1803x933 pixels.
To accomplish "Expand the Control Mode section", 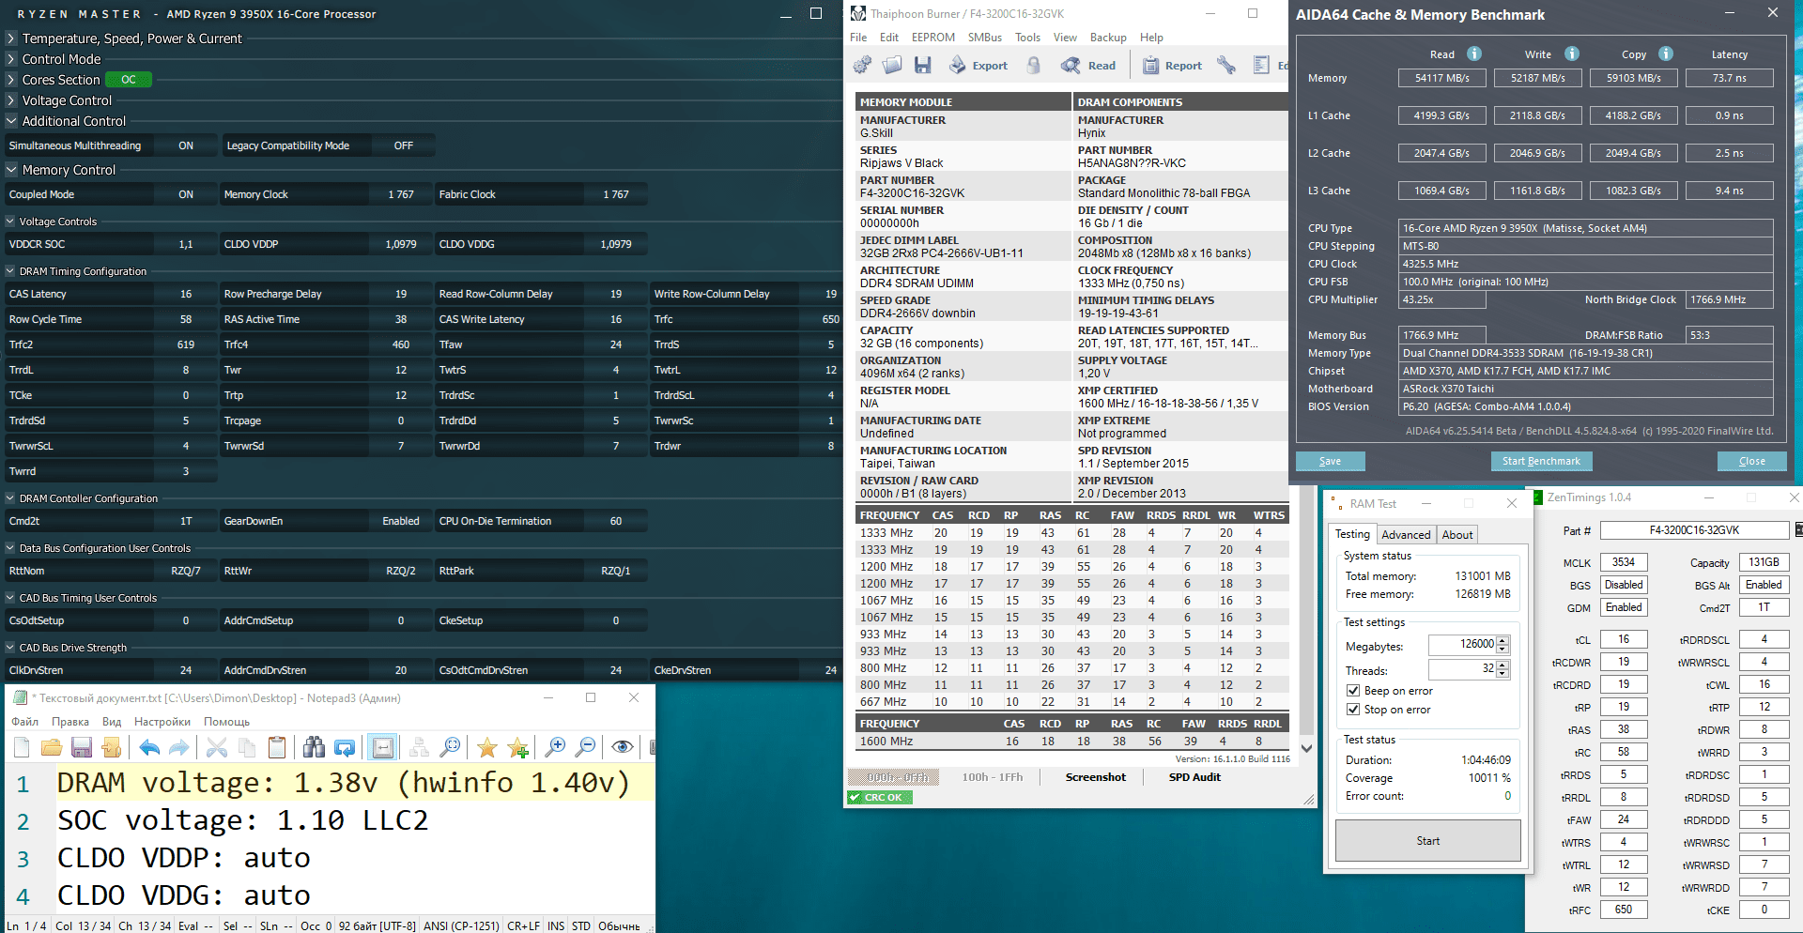I will [x=11, y=59].
